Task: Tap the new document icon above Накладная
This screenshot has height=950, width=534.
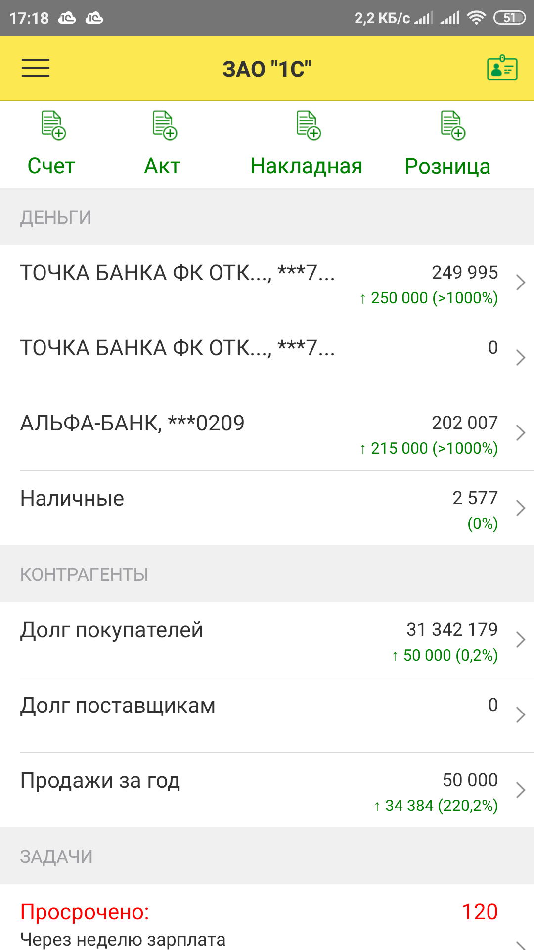Action: click(309, 126)
